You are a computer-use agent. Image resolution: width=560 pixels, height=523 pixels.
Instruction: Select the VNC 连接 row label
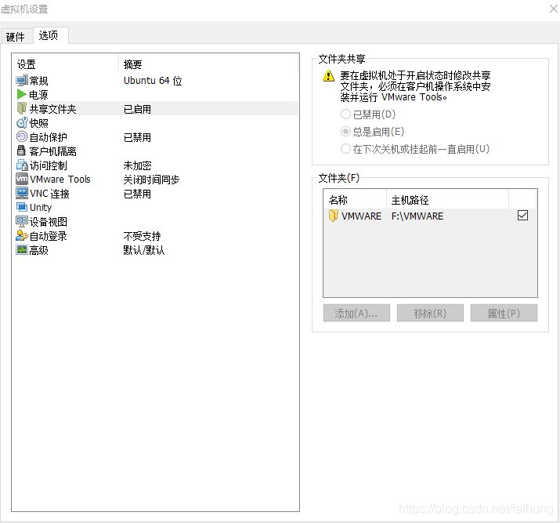click(x=49, y=194)
